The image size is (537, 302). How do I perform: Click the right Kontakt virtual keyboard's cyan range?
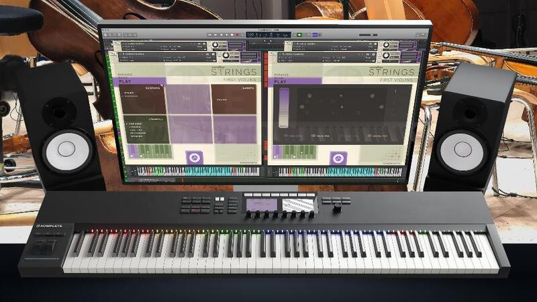pyautogui.click(x=349, y=172)
